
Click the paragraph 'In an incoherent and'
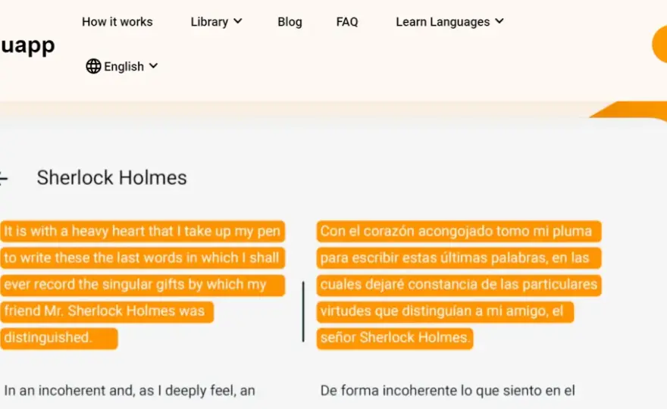(x=130, y=390)
